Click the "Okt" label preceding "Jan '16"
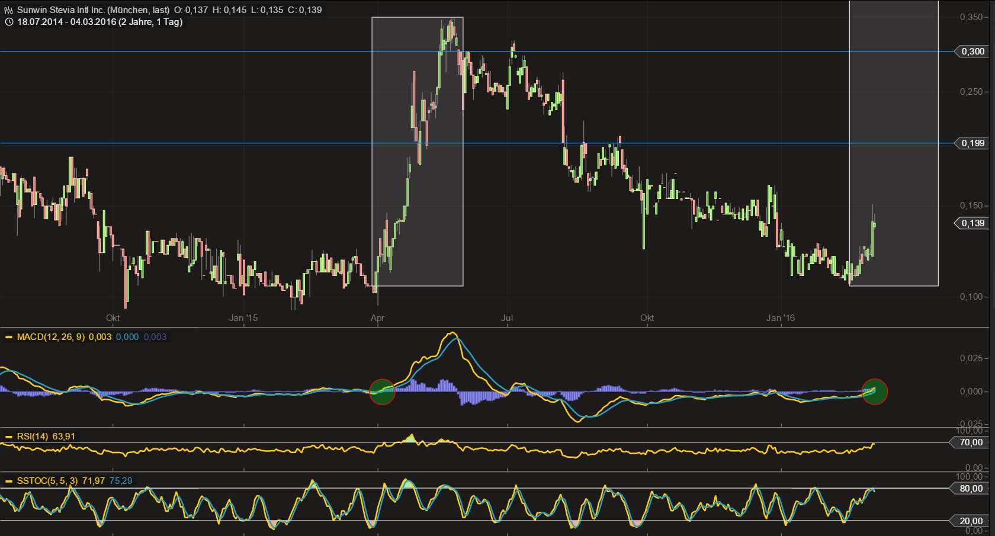 point(647,318)
